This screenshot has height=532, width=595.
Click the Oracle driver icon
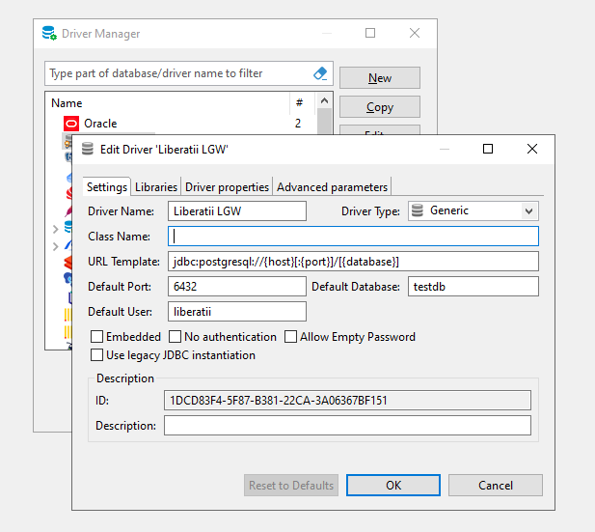tap(71, 124)
